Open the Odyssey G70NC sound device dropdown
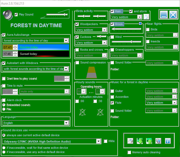The image size is (180, 157). pyautogui.click(x=99, y=141)
